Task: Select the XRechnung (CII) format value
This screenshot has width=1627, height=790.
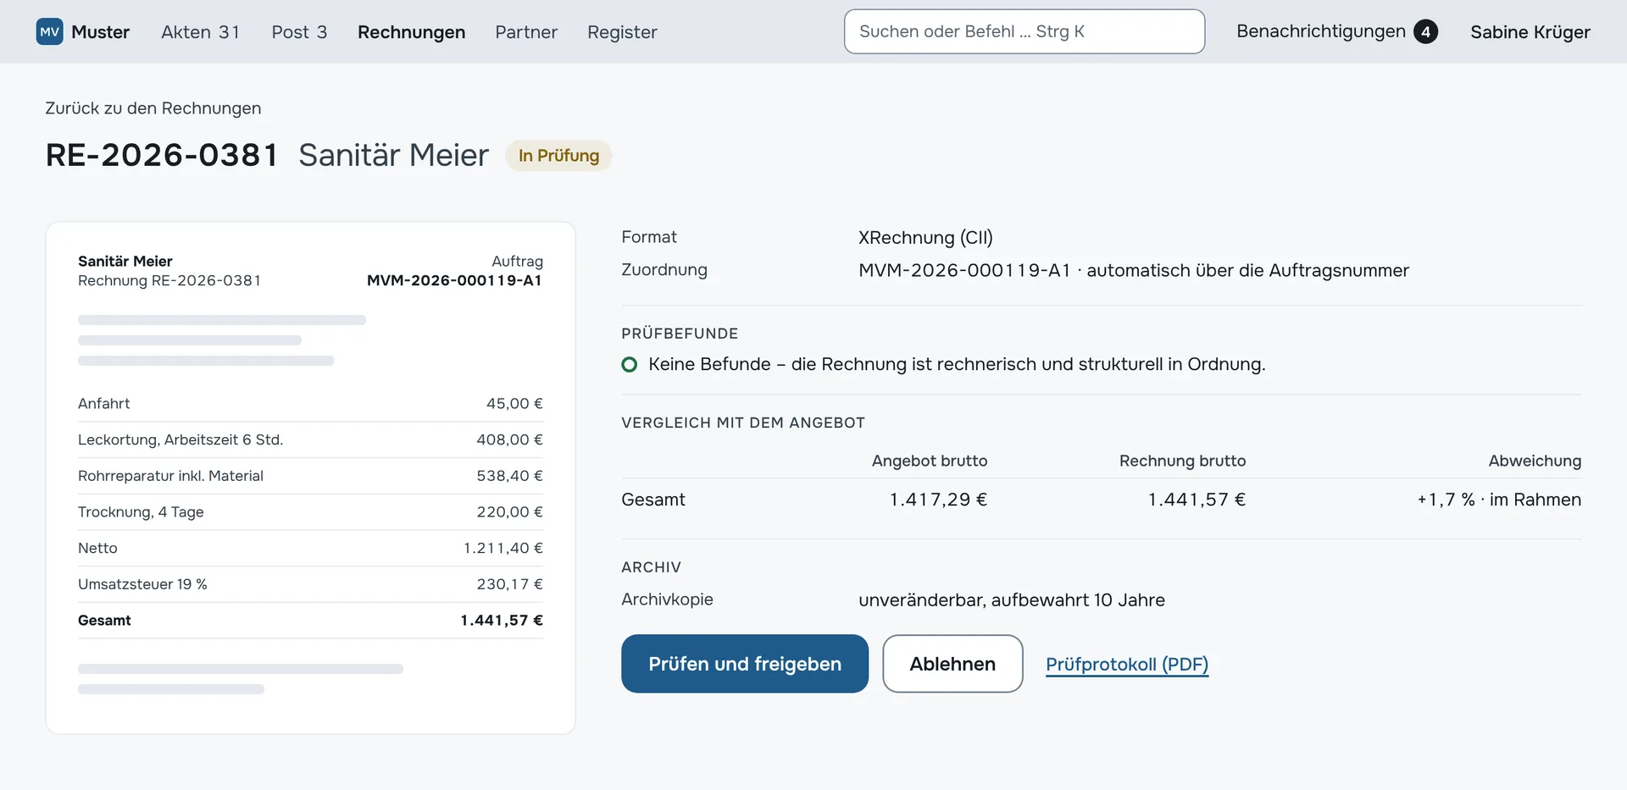Action: pos(925,238)
